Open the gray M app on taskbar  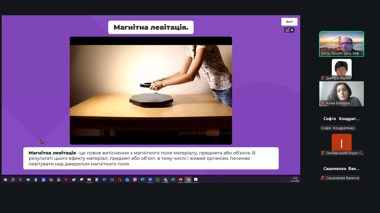(x=112, y=180)
